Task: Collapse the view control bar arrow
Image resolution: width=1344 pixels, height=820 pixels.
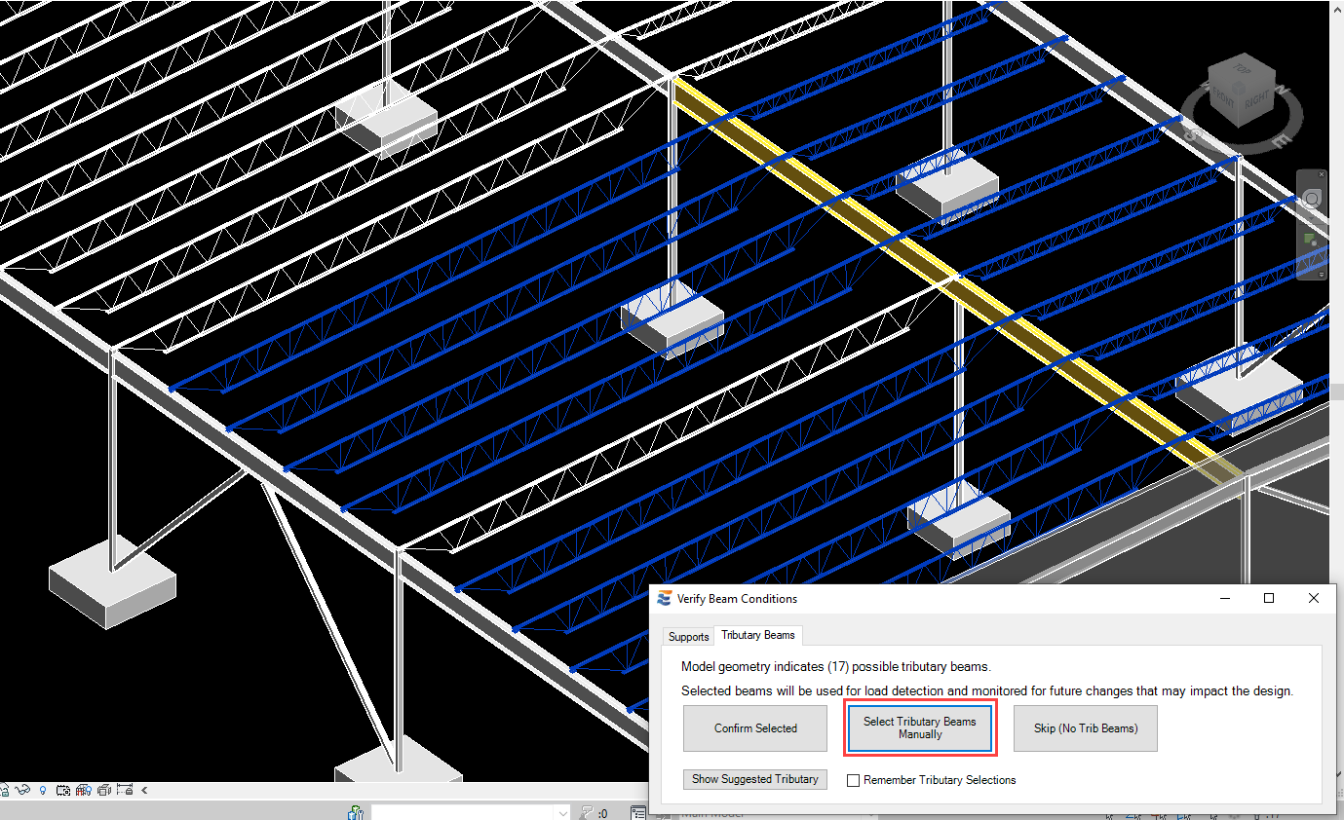Action: tap(144, 791)
